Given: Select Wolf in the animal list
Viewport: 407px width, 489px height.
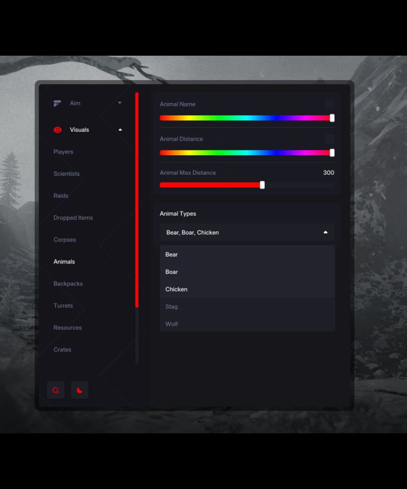Looking at the screenshot, I should point(172,324).
